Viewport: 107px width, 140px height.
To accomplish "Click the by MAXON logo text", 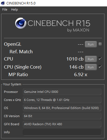I will 78,30.
